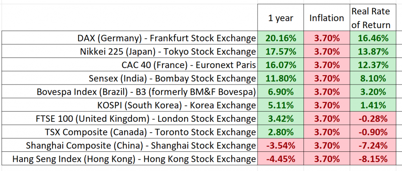Click the Nikkei 225 (Japan) label cell

[129, 51]
